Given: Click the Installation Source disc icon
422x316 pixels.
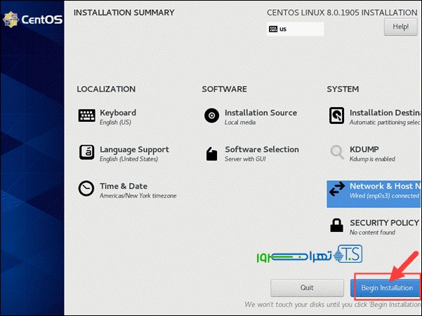Looking at the screenshot, I should click(x=211, y=116).
